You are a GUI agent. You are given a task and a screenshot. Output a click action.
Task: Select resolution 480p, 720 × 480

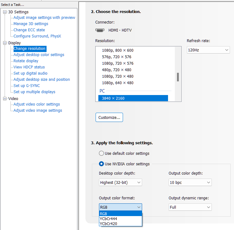pyautogui.click(x=117, y=70)
